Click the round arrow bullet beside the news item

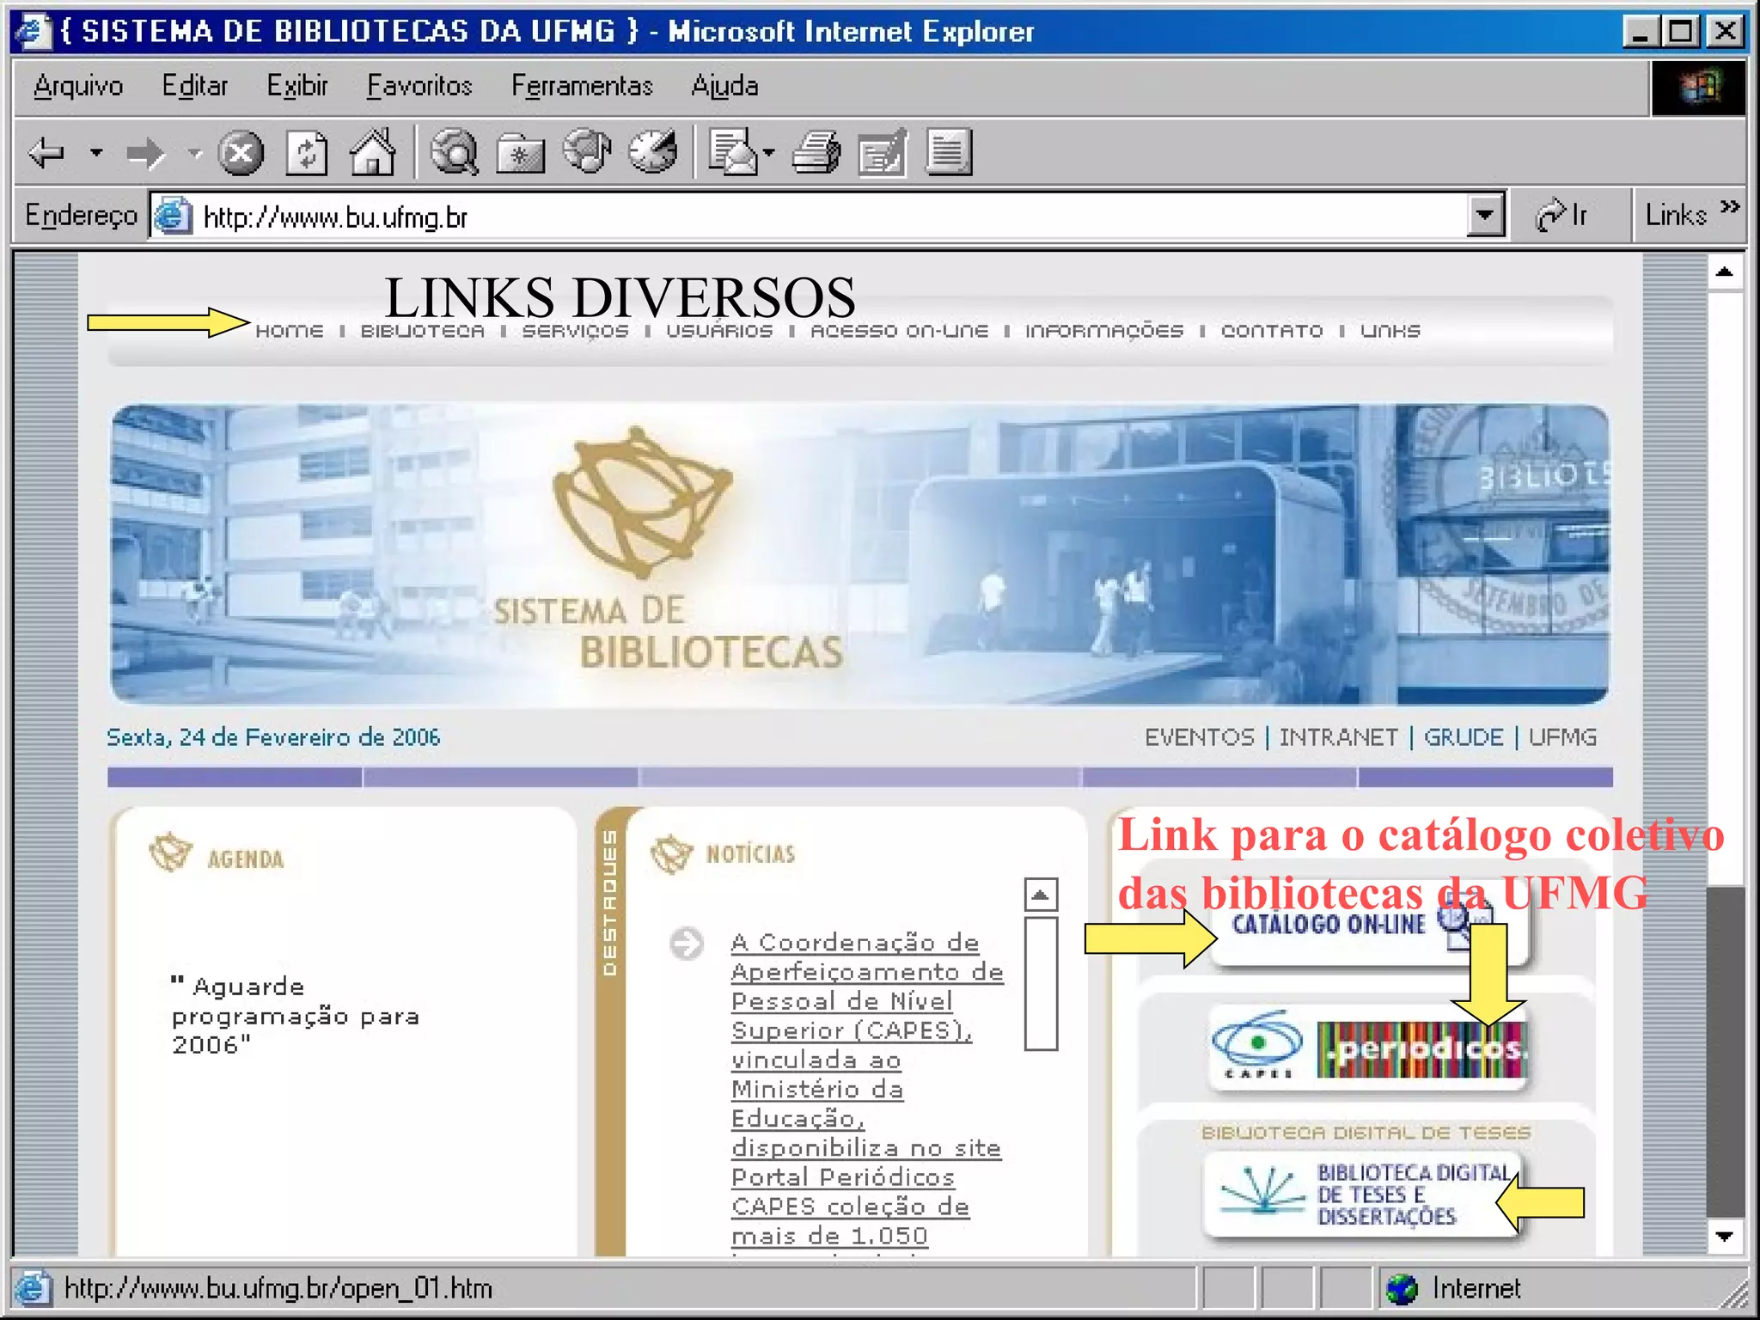pos(687,944)
